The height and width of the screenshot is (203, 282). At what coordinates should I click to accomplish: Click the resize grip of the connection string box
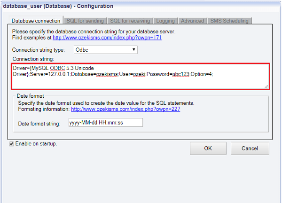coord(266,86)
